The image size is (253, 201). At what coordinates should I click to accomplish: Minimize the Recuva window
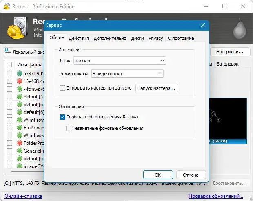206,6
